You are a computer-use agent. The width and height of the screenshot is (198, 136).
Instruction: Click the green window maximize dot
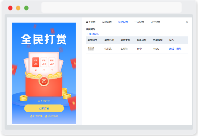(x=26, y=8)
